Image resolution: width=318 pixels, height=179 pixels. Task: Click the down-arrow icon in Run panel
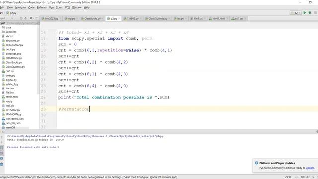(2, 142)
